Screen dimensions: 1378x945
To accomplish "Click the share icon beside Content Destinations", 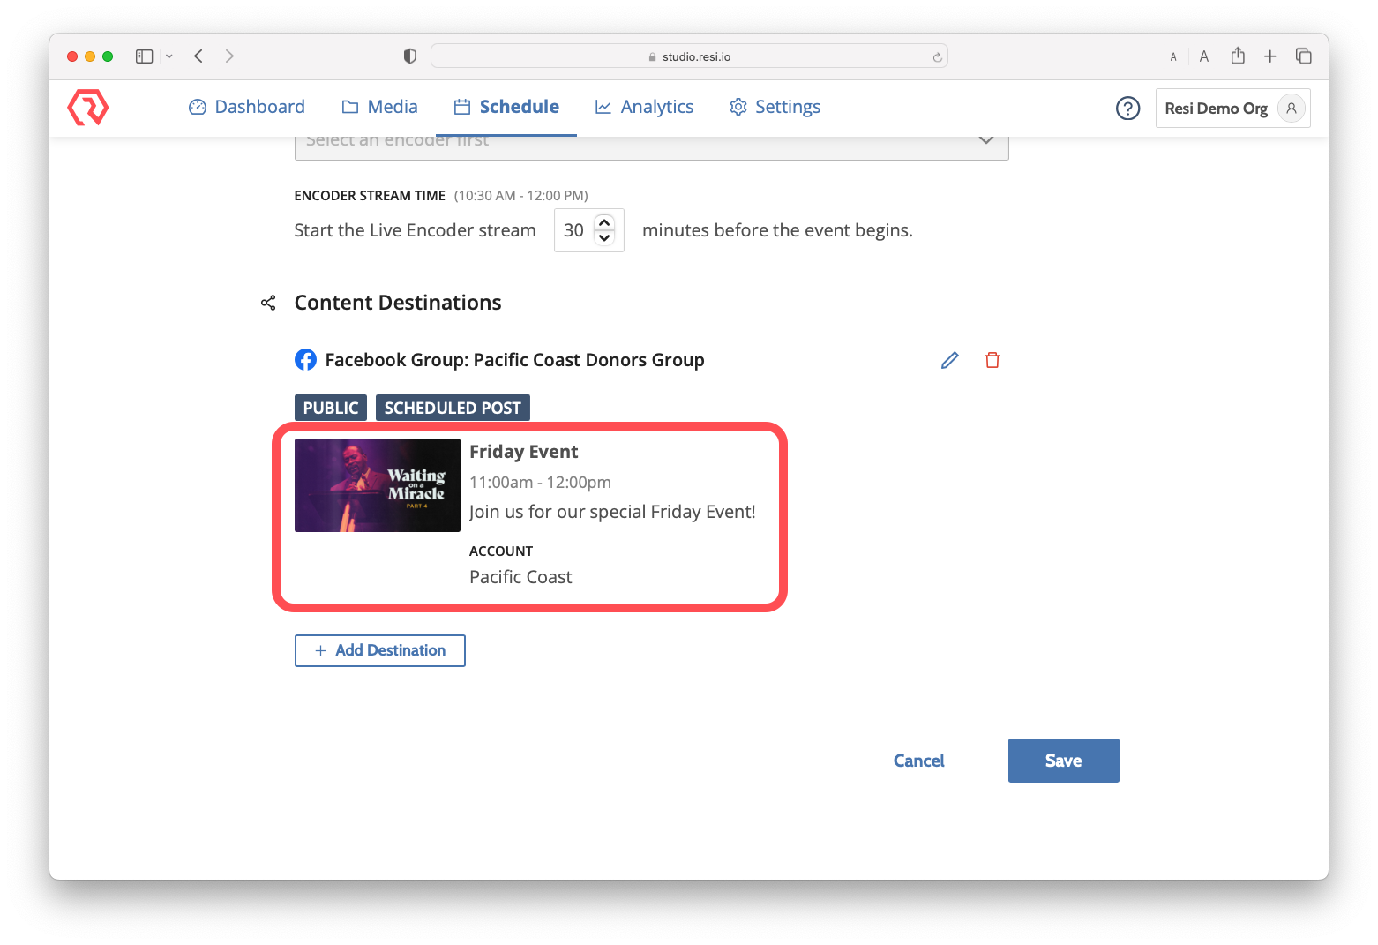I will pos(268,303).
